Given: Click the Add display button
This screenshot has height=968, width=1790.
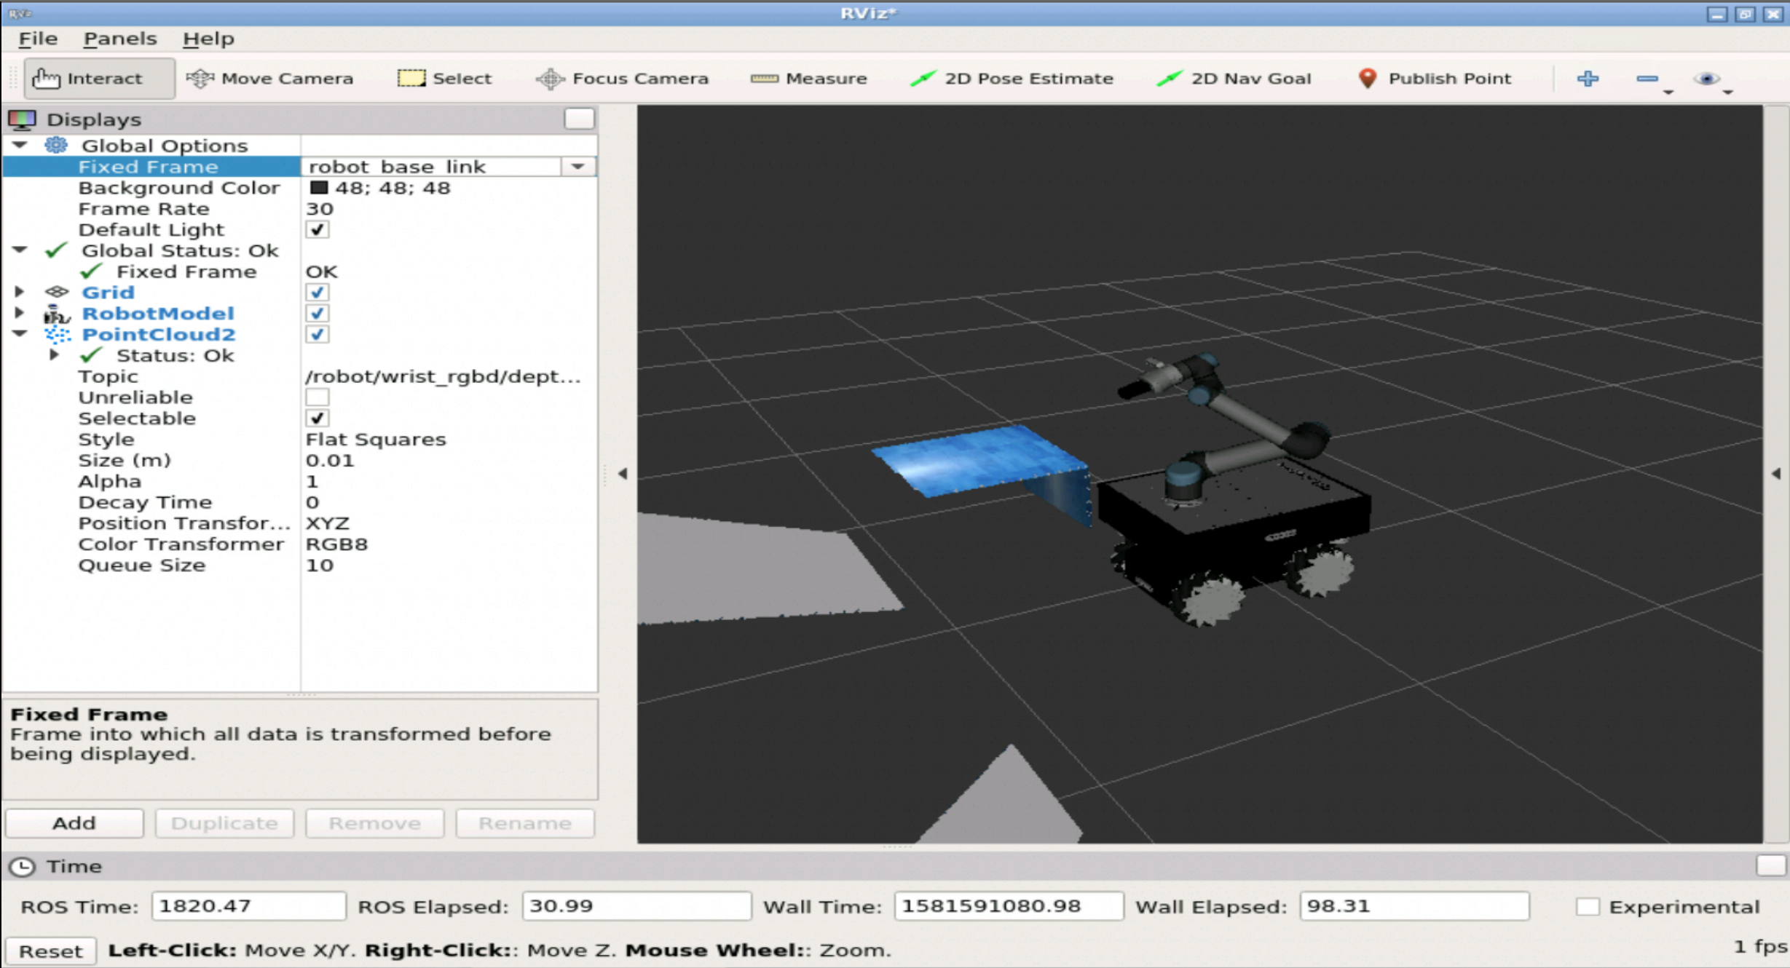Looking at the screenshot, I should click(74, 823).
